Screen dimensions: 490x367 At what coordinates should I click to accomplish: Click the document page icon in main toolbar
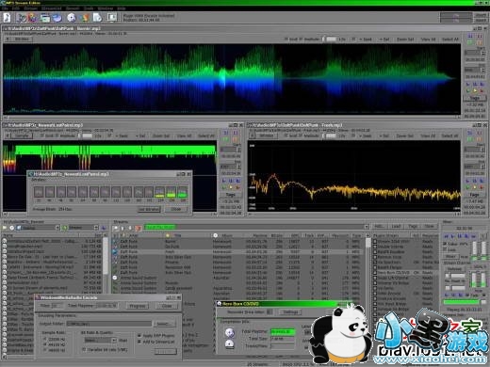(x=97, y=18)
